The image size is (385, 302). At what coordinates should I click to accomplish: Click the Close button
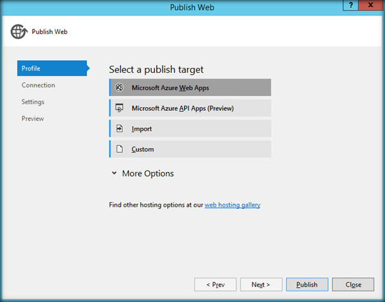pyautogui.click(x=353, y=285)
